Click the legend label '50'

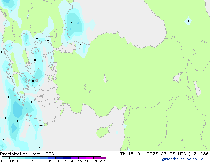pyautogui.click(x=102, y=161)
